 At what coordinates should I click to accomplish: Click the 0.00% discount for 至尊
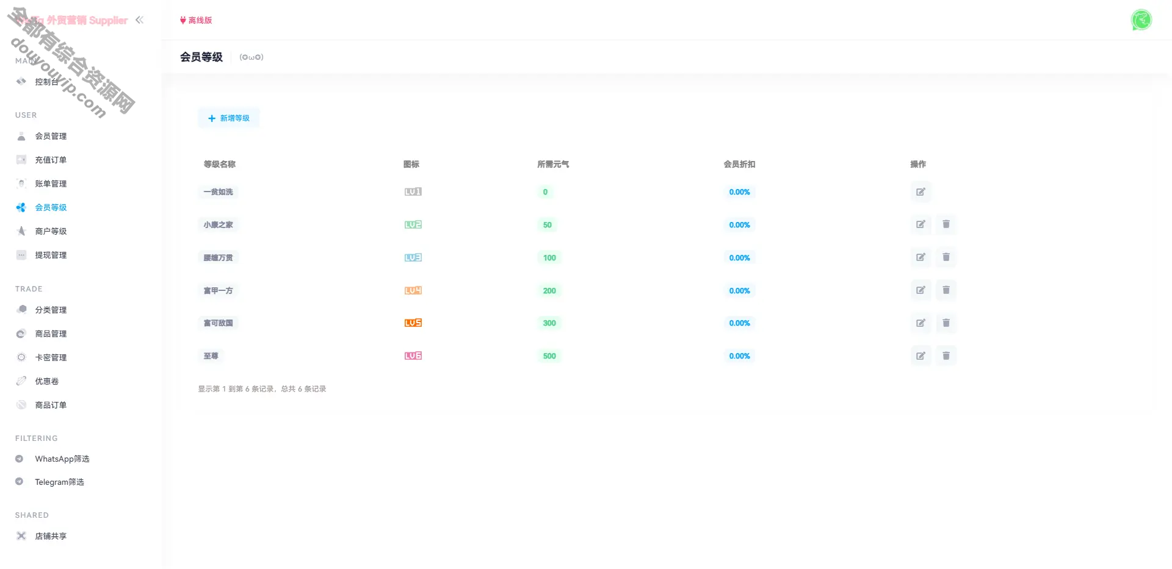click(x=740, y=356)
